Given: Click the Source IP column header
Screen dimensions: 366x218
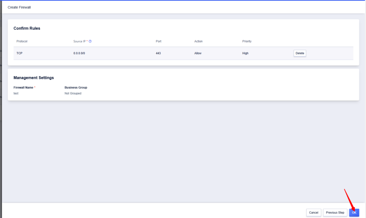Looking at the screenshot, I should [79, 41].
